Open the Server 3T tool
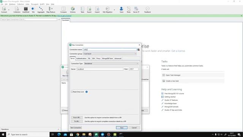243x137 pixels. tap(136, 10)
